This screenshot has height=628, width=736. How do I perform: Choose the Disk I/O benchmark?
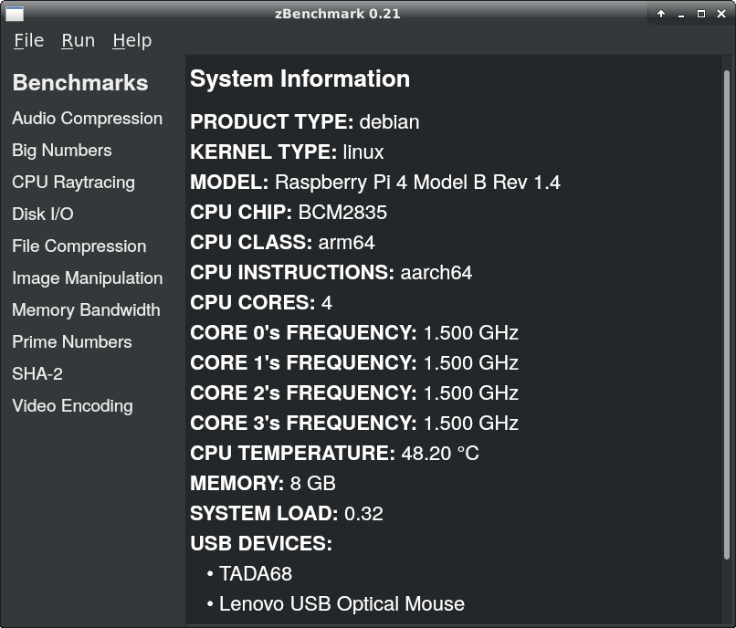click(43, 214)
